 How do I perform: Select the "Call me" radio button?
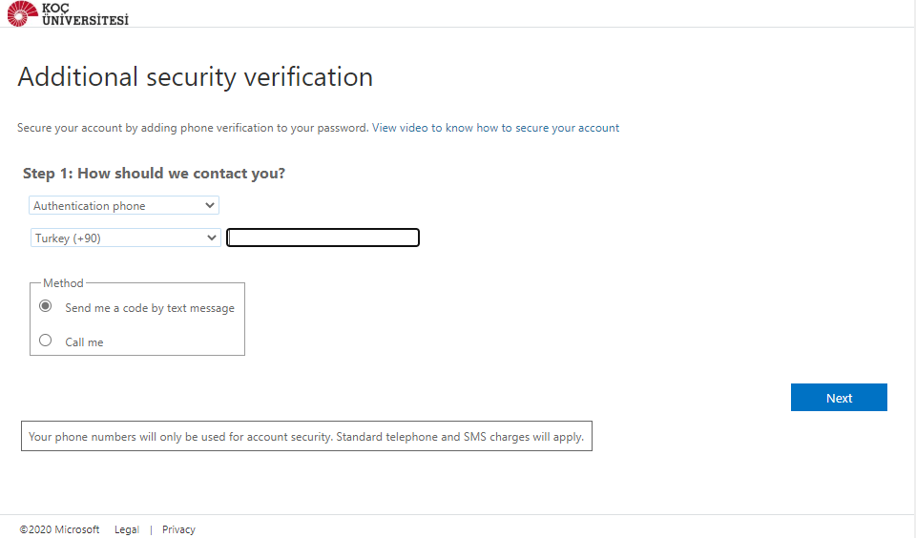pos(45,341)
